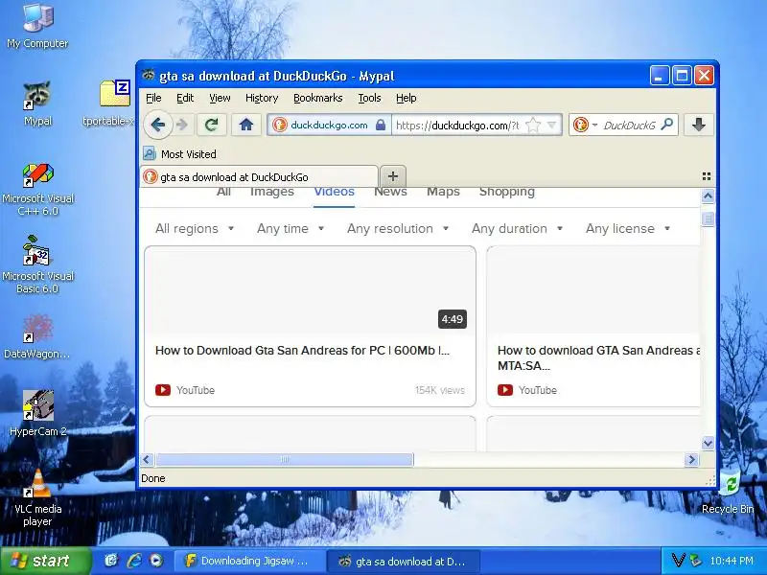Launch Microsoft Visual Basic 6.0 shortcut
This screenshot has height=575, width=767.
tap(37, 264)
